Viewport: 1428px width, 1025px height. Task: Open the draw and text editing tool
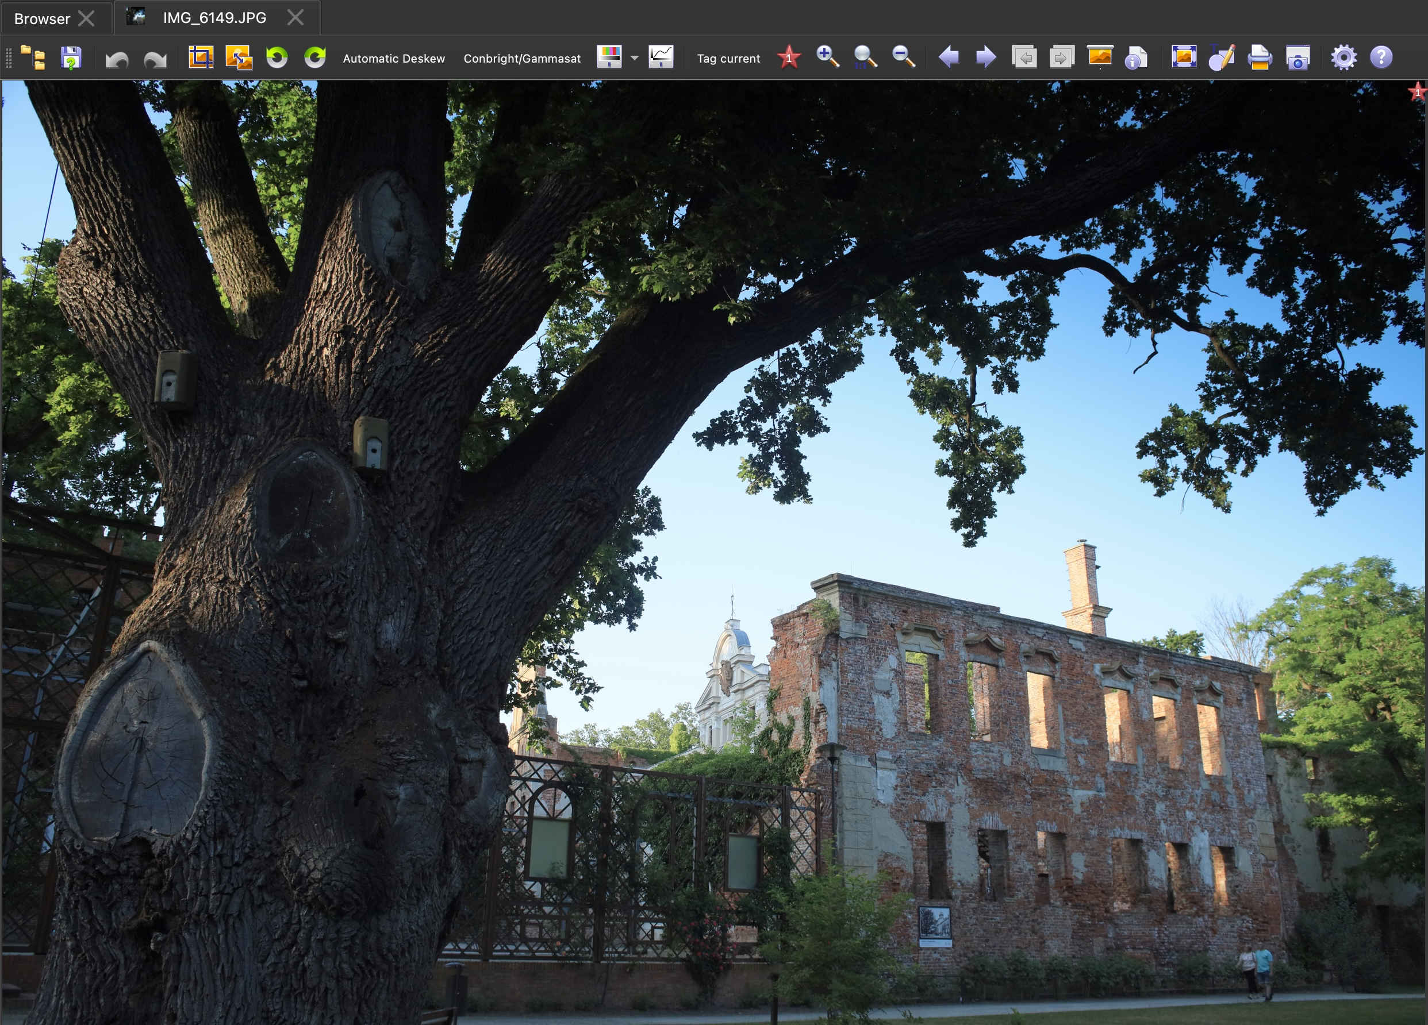pyautogui.click(x=1222, y=58)
